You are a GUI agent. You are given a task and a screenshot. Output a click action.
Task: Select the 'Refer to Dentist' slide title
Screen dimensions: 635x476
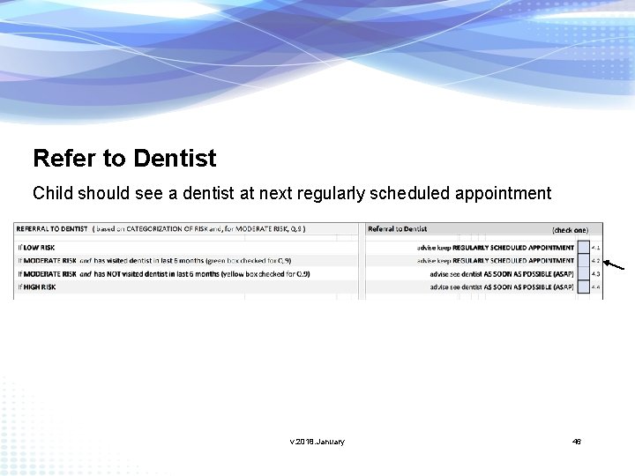point(124,158)
